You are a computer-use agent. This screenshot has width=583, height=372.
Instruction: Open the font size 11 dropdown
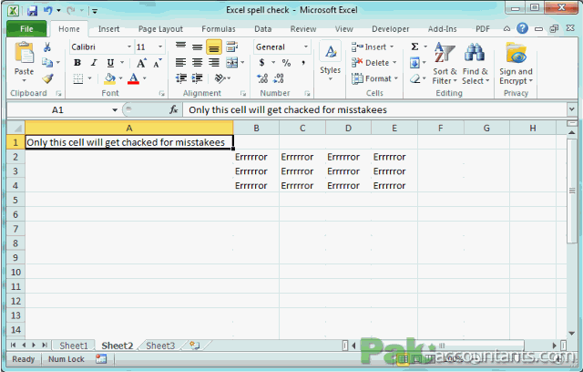[x=160, y=46]
